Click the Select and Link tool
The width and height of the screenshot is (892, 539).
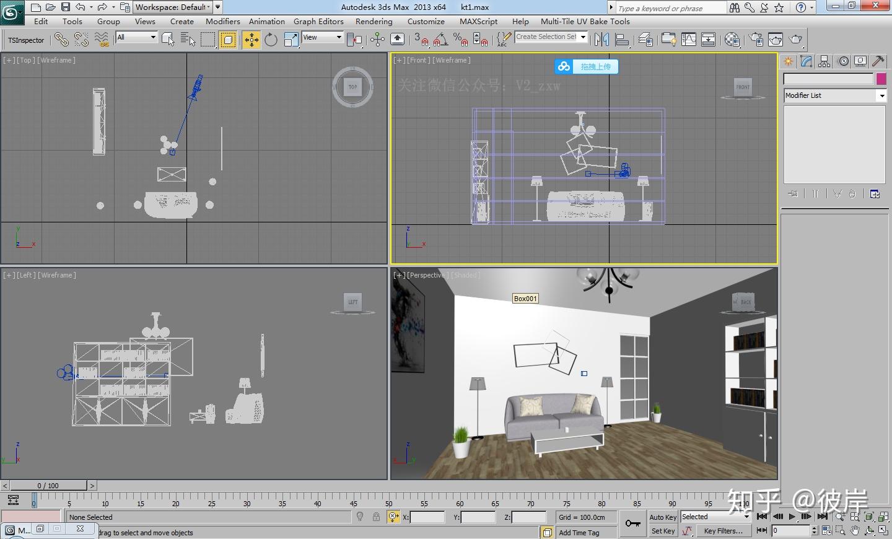pyautogui.click(x=61, y=40)
